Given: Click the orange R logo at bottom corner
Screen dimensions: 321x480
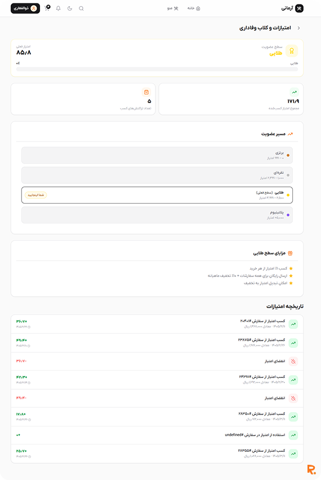Looking at the screenshot, I should click(x=311, y=470).
